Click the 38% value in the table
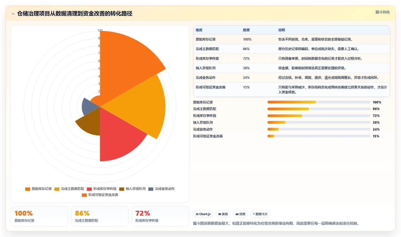 point(246,68)
